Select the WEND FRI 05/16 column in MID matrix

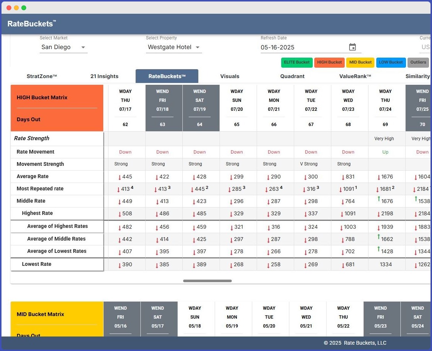[122, 319]
